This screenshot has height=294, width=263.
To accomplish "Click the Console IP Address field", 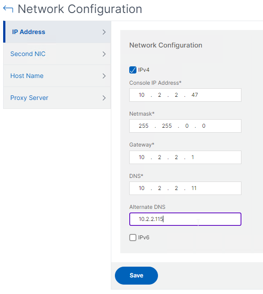I will coord(185,95).
